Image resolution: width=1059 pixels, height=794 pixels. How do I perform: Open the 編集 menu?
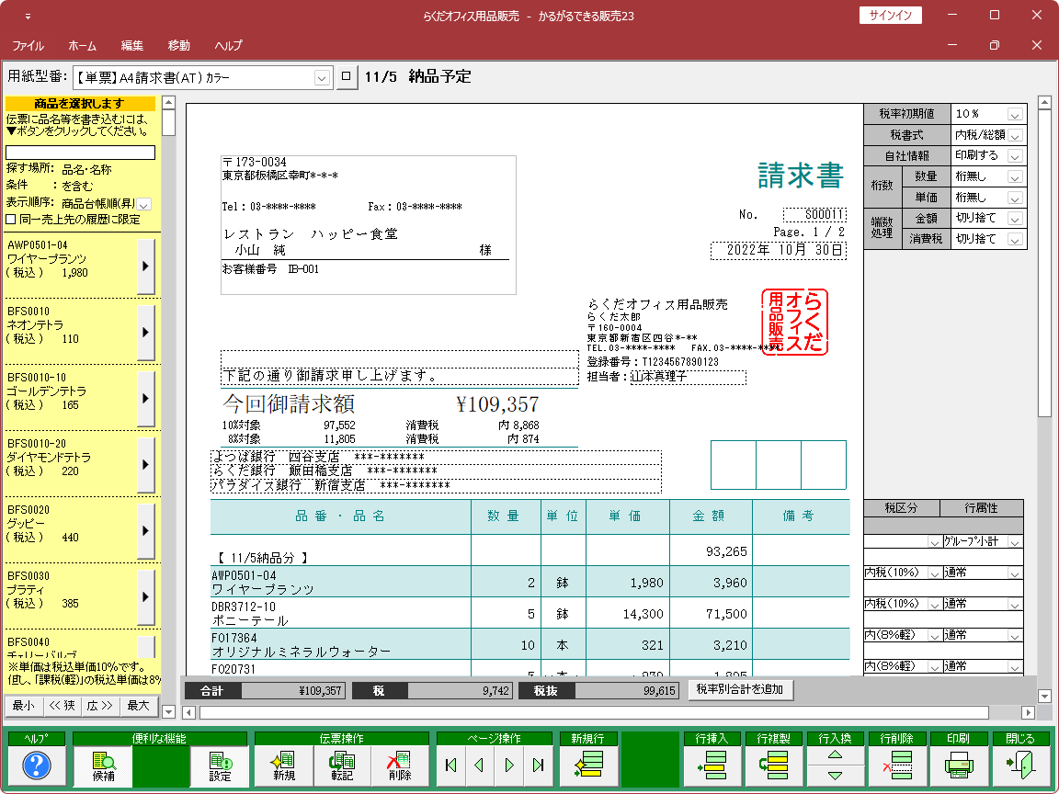click(131, 45)
